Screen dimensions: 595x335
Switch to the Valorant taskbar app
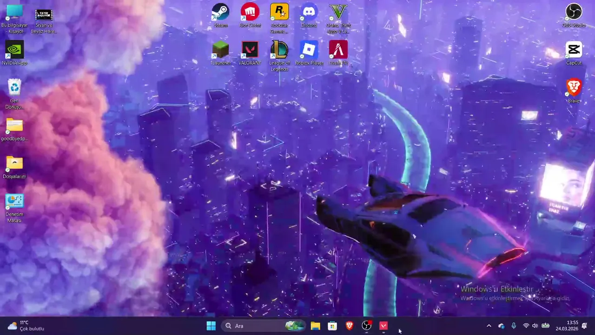coord(383,326)
